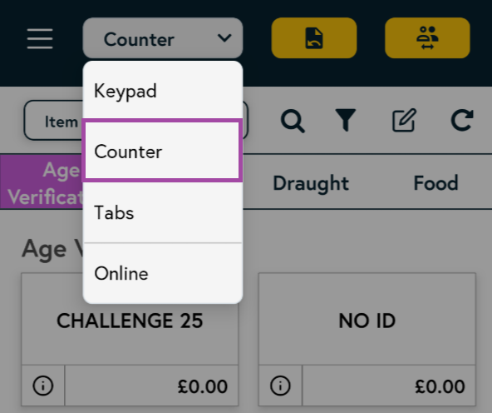Collapse the Counter mode dropdown
Image resolution: width=492 pixels, height=413 pixels.
pos(163,38)
